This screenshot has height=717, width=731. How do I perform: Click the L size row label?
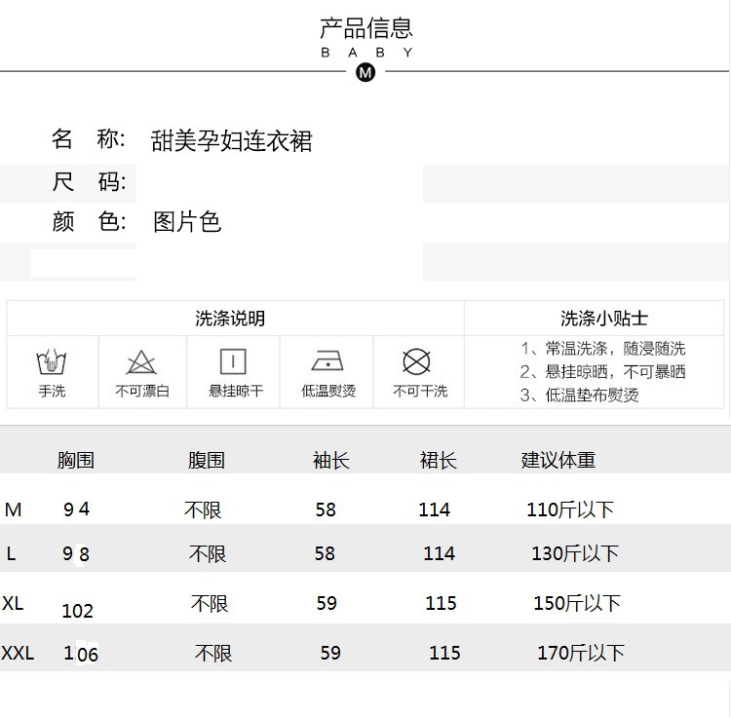tap(11, 554)
